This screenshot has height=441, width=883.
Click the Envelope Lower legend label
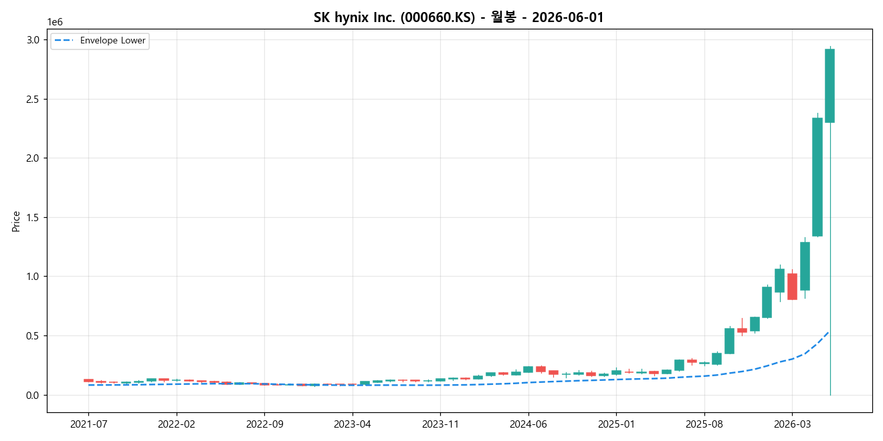tap(112, 41)
